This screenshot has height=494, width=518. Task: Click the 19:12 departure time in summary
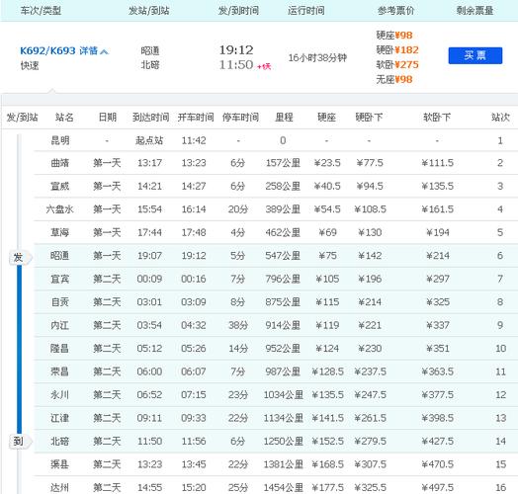click(236, 50)
